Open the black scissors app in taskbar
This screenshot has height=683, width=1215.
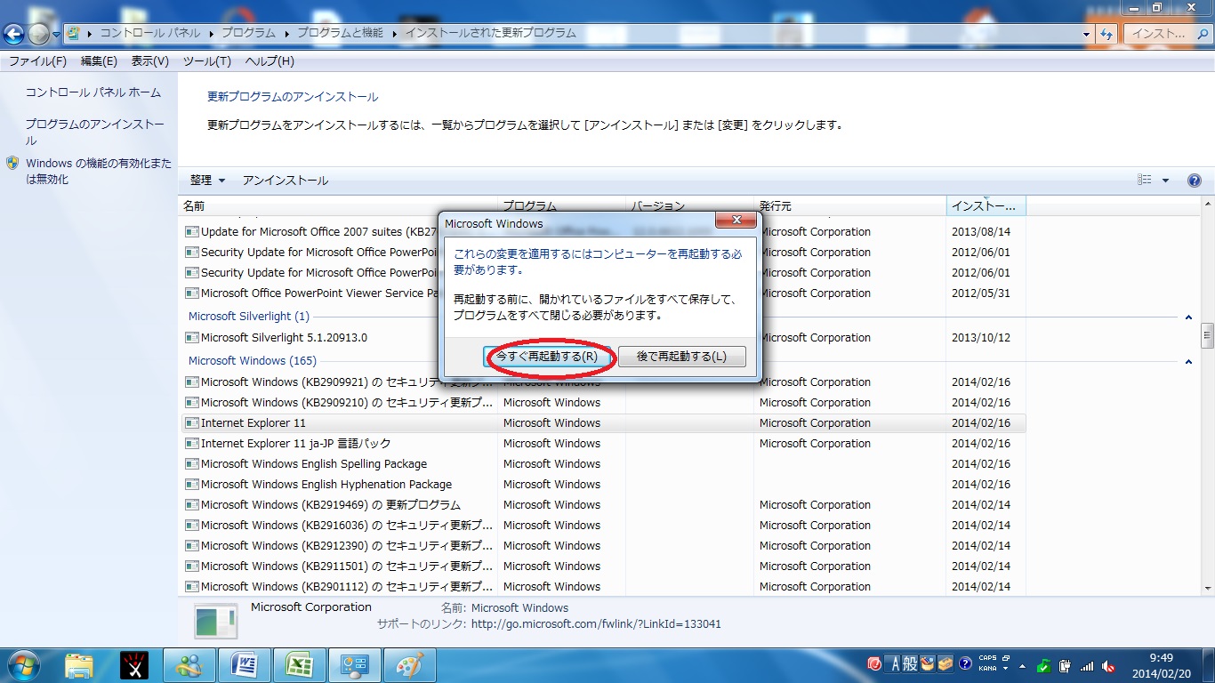point(133,665)
